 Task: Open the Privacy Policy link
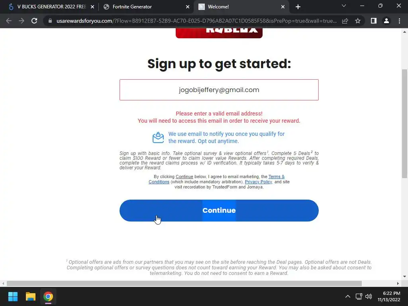258,182
